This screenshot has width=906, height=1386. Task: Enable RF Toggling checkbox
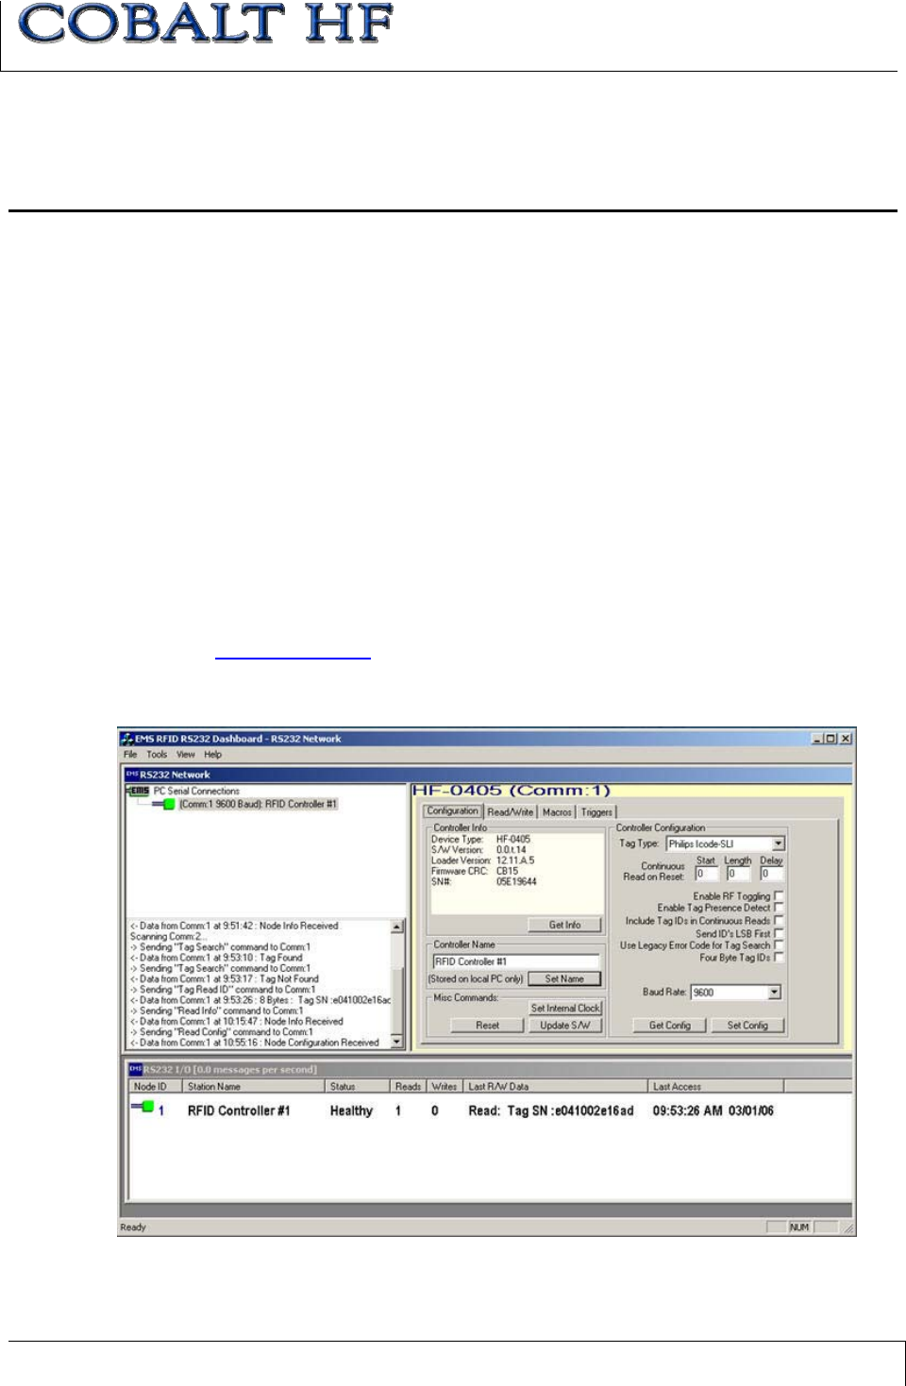point(779,896)
